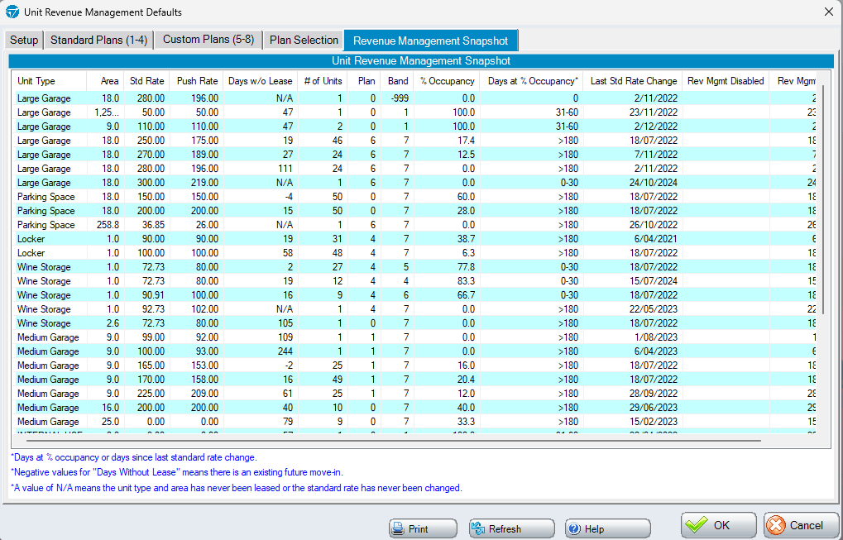Click the Help question mark icon

pos(574,528)
